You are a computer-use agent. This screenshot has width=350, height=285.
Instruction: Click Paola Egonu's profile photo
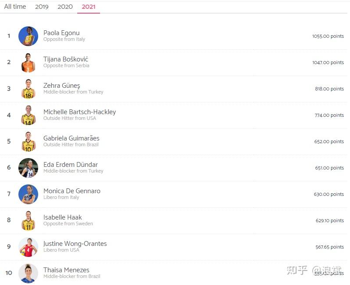28,36
